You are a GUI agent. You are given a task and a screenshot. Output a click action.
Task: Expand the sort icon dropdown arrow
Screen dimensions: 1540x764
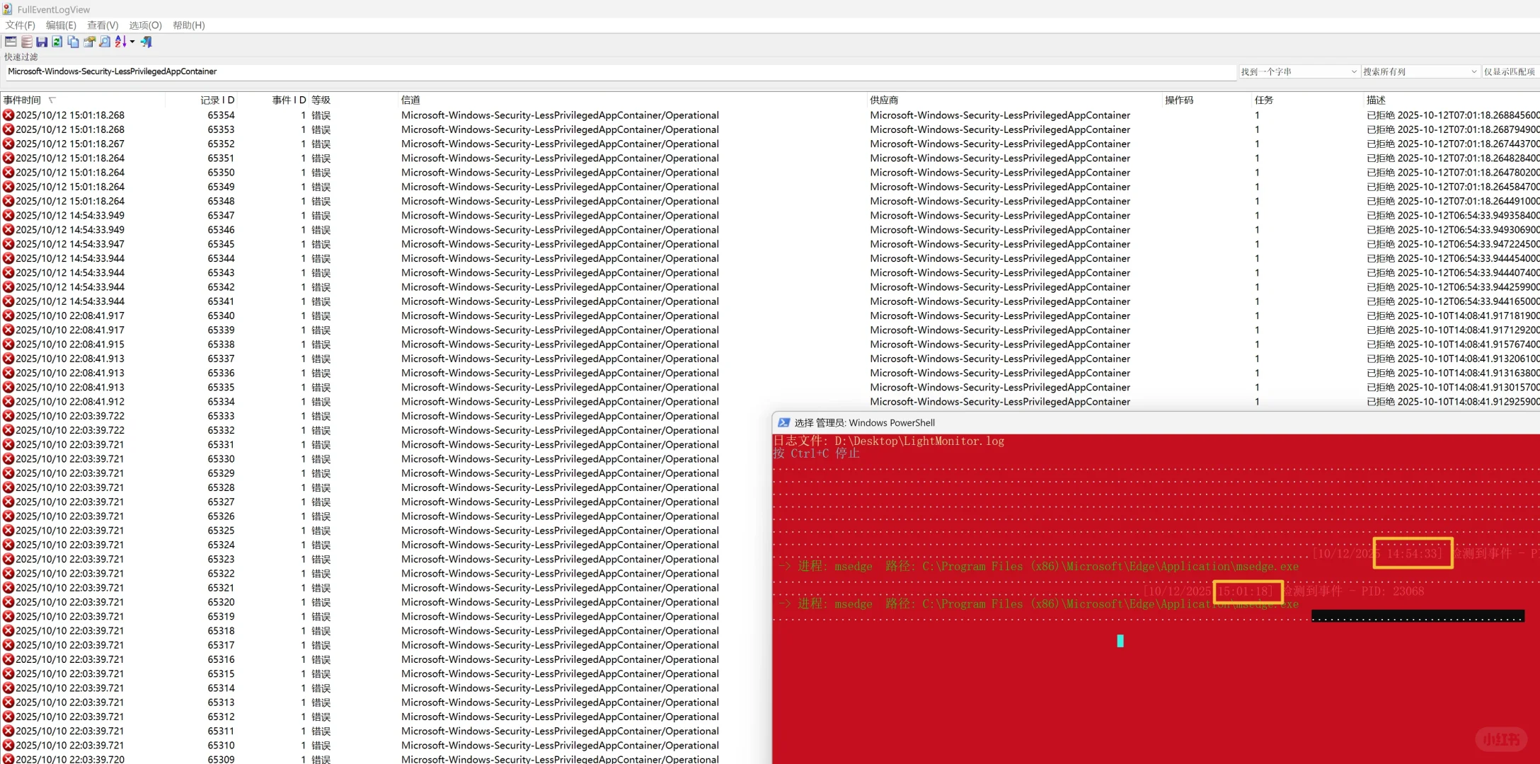(x=132, y=42)
